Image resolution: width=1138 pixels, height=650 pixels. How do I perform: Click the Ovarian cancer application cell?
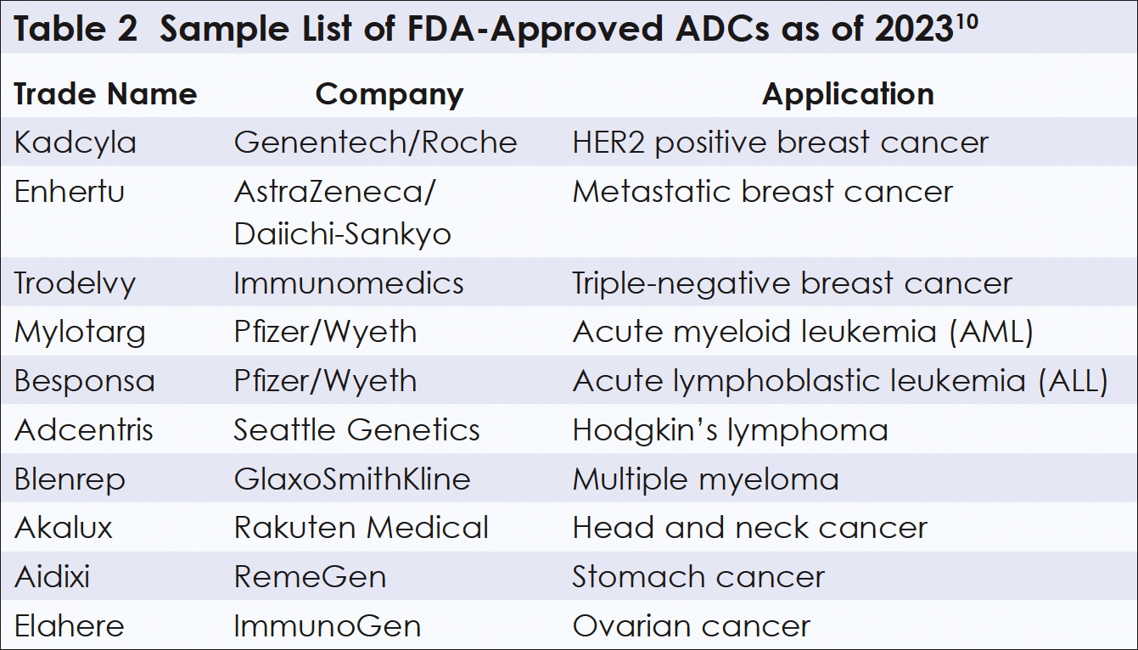click(691, 626)
